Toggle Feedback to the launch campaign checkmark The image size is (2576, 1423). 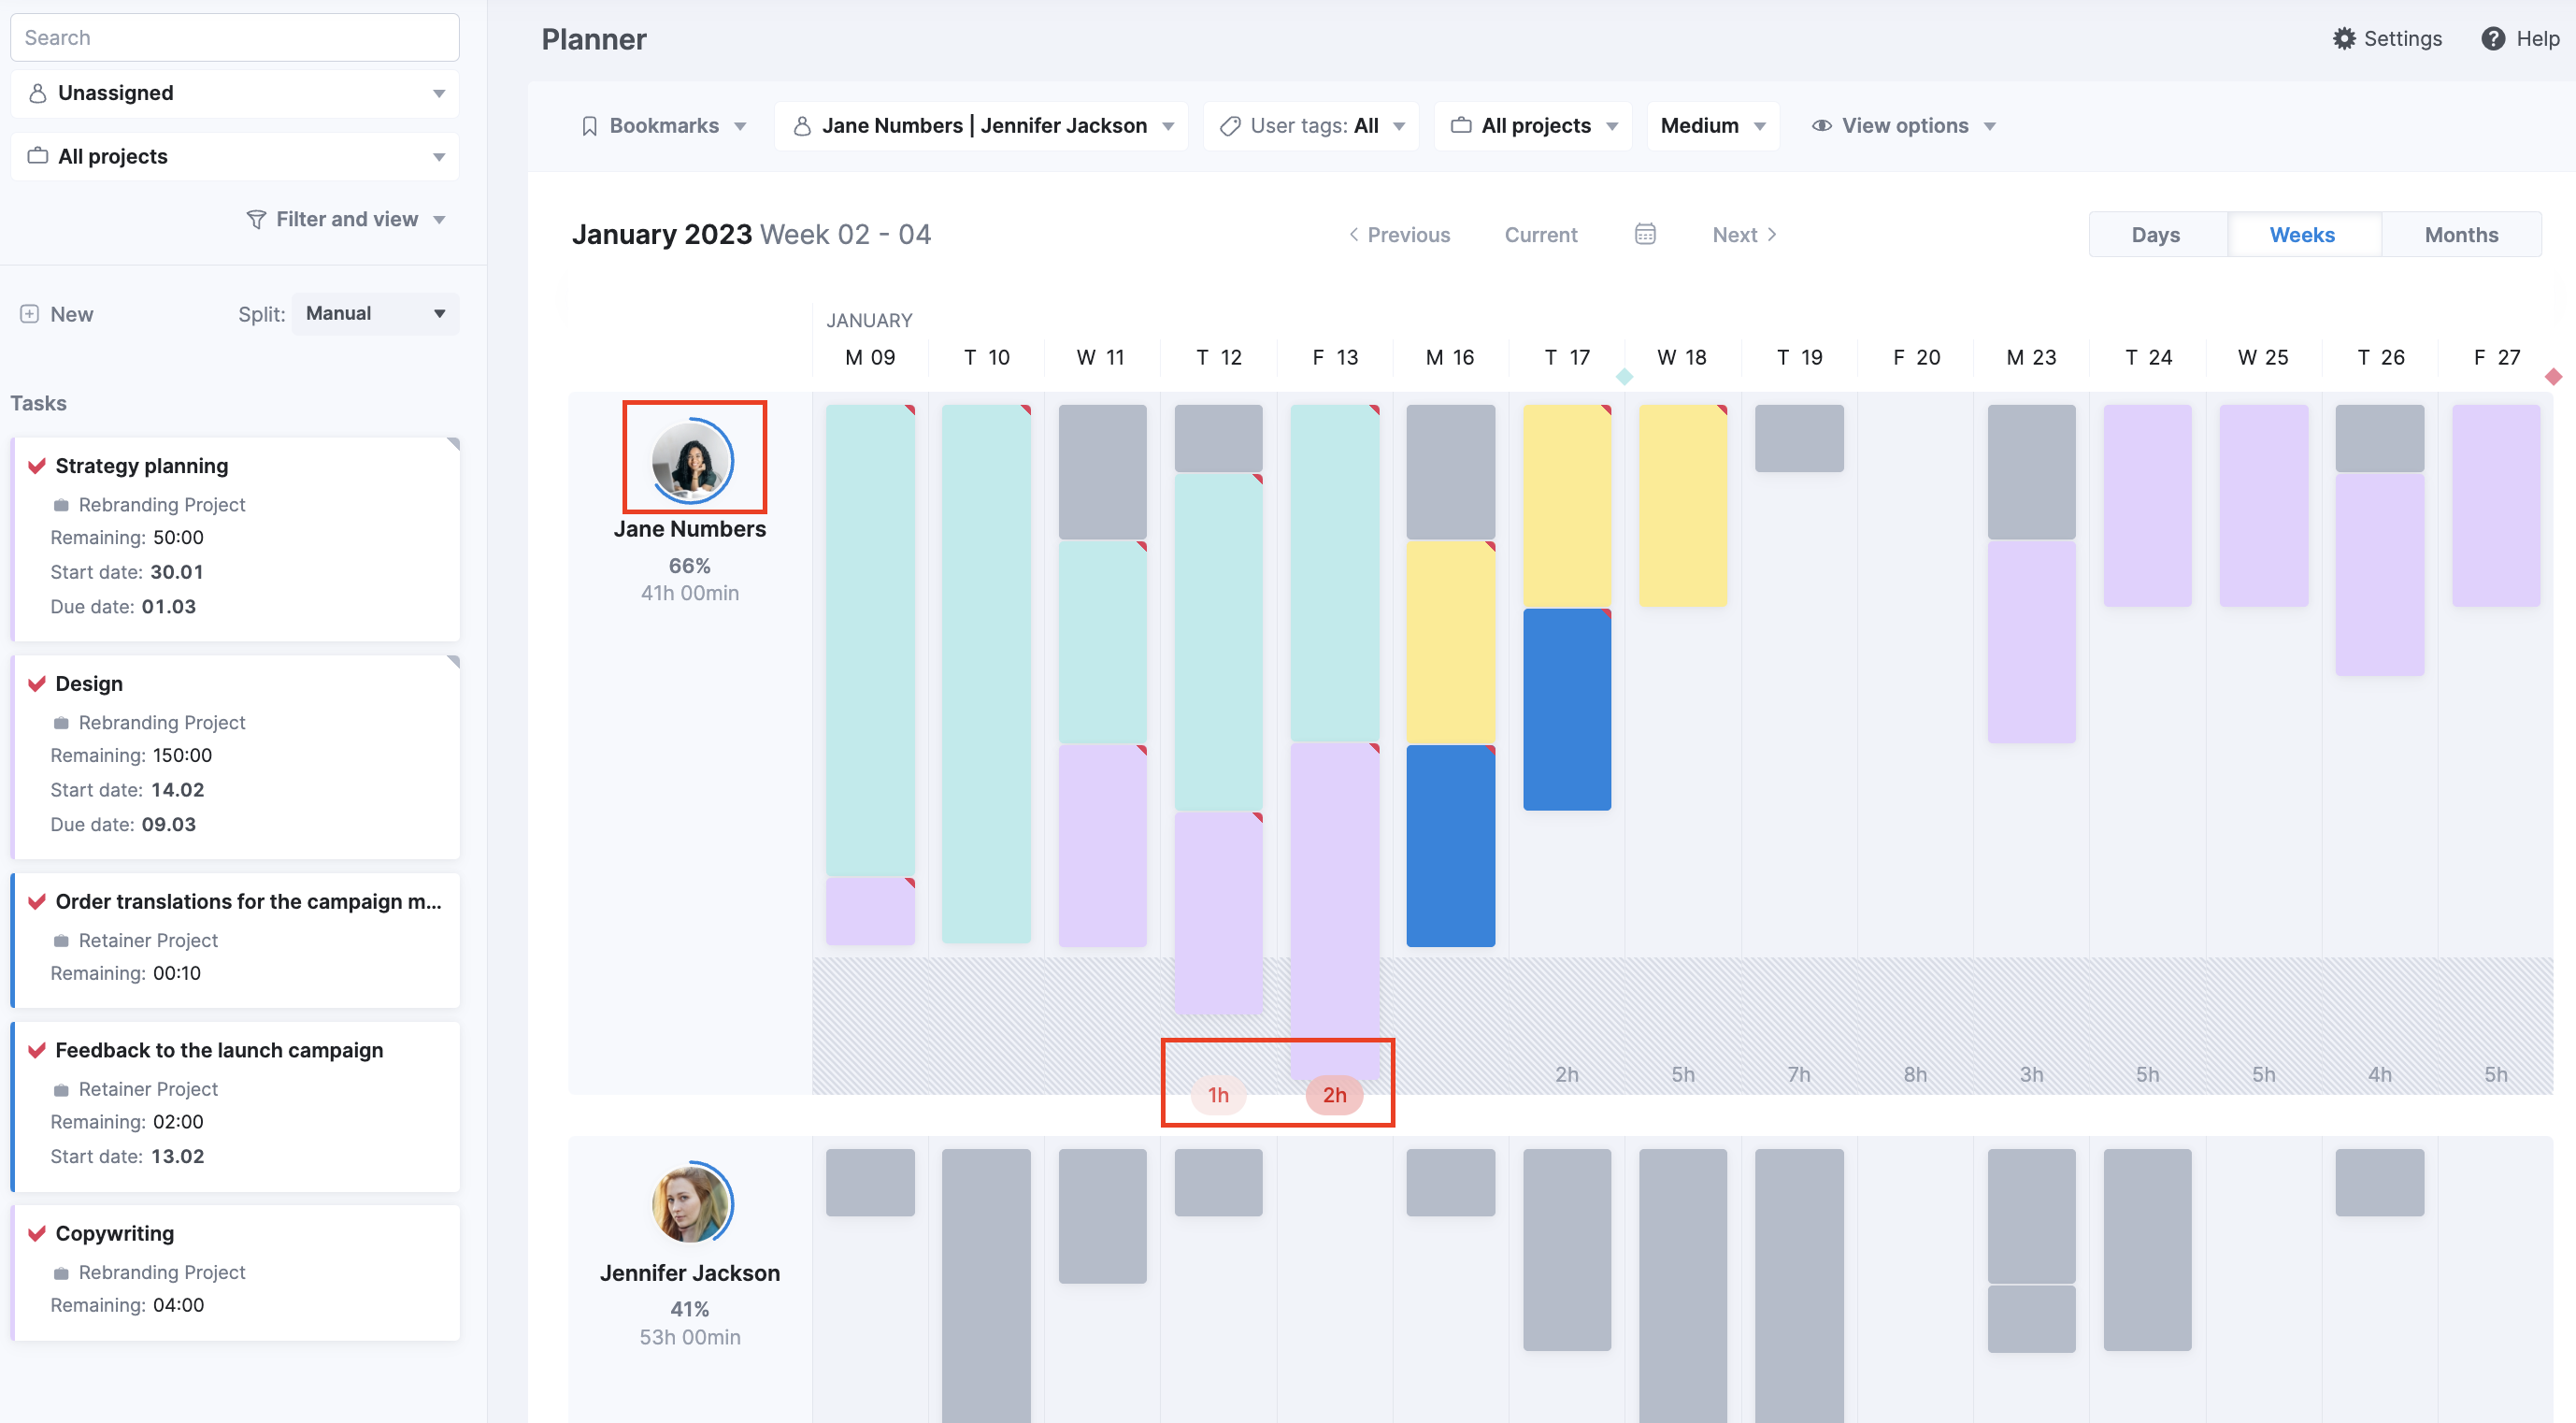click(x=37, y=1050)
